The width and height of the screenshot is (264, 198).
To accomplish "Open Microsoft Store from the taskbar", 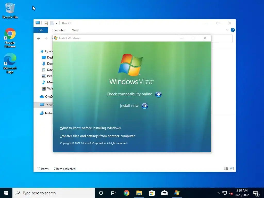I will (x=152, y=193).
